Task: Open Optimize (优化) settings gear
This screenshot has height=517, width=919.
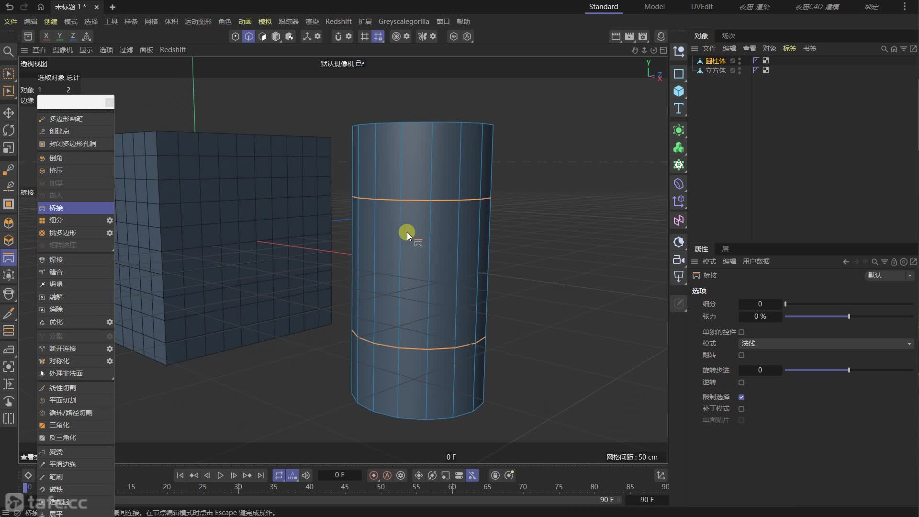Action: [x=110, y=322]
